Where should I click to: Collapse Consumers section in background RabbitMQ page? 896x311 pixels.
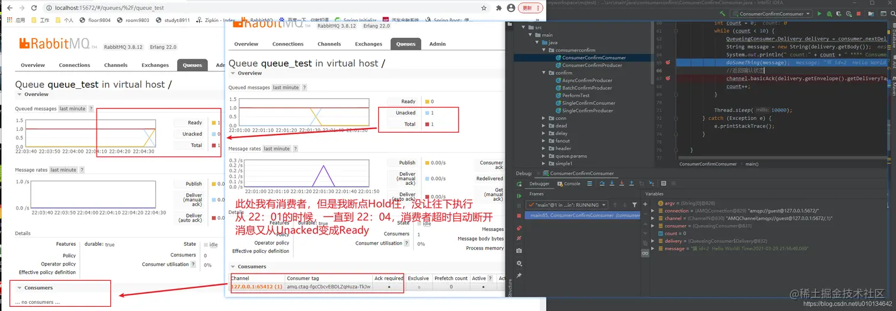[x=34, y=288]
